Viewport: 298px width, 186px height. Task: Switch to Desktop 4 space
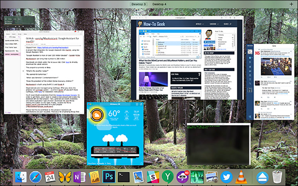pyautogui.click(x=159, y=4)
